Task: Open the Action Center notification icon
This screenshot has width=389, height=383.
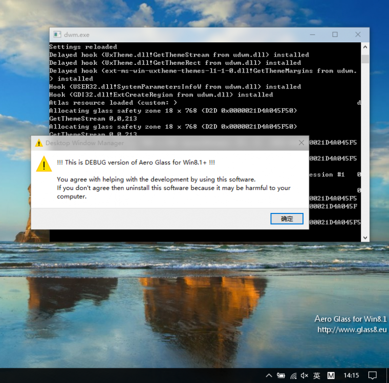Action: (x=373, y=375)
